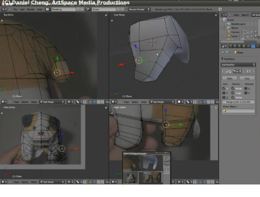Viewport: 260px width, 197px height.
Task: Open Outliner editor type selector
Action: (x=224, y=15)
